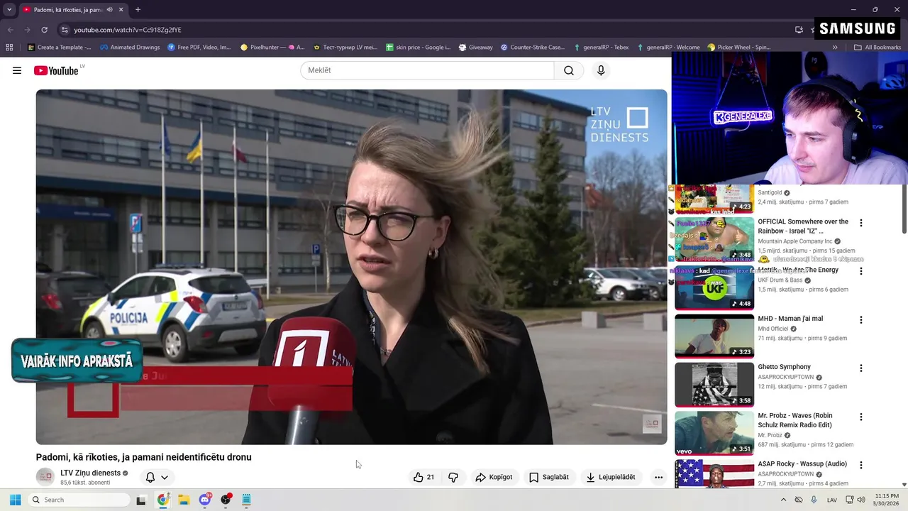This screenshot has height=511, width=908.
Task: Open OBS Studio from taskbar
Action: click(226, 500)
